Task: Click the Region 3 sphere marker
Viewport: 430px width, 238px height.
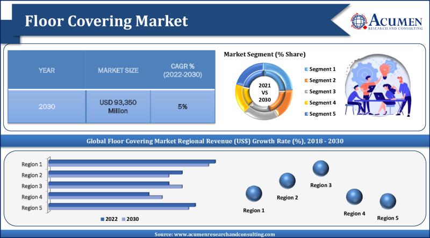Action: point(321,169)
